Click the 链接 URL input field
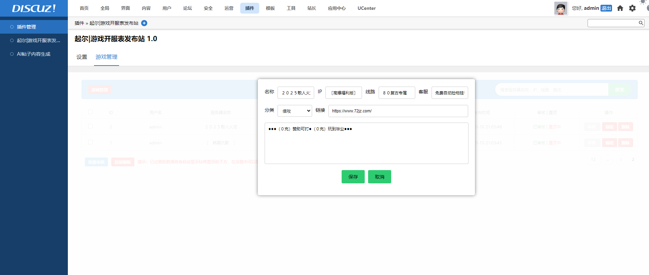Image resolution: width=649 pixels, height=275 pixels. coord(398,111)
